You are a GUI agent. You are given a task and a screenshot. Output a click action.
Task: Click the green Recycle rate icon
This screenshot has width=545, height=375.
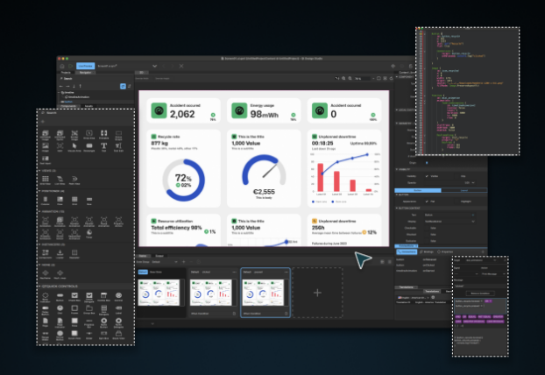point(154,138)
